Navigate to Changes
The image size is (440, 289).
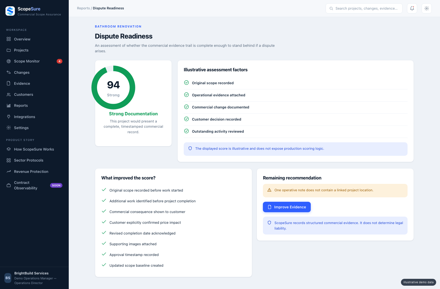(34, 72)
